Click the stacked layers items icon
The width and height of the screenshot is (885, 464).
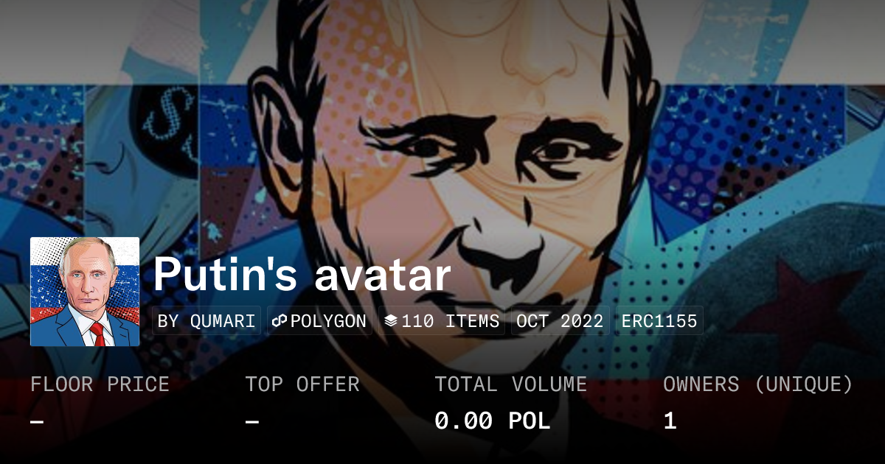pyautogui.click(x=391, y=322)
